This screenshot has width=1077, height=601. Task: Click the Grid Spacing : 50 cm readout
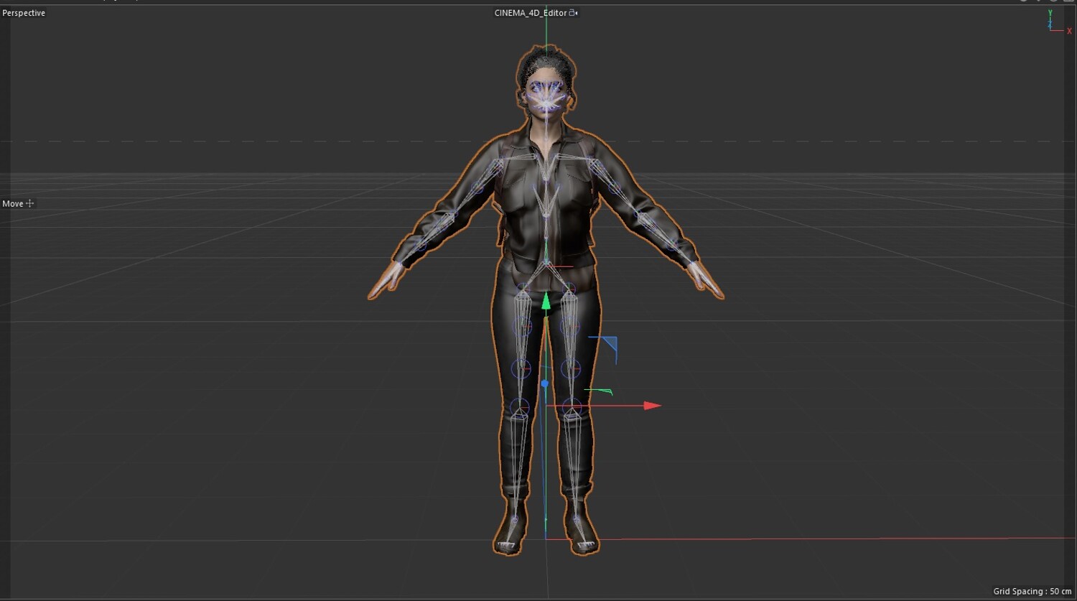click(1032, 592)
